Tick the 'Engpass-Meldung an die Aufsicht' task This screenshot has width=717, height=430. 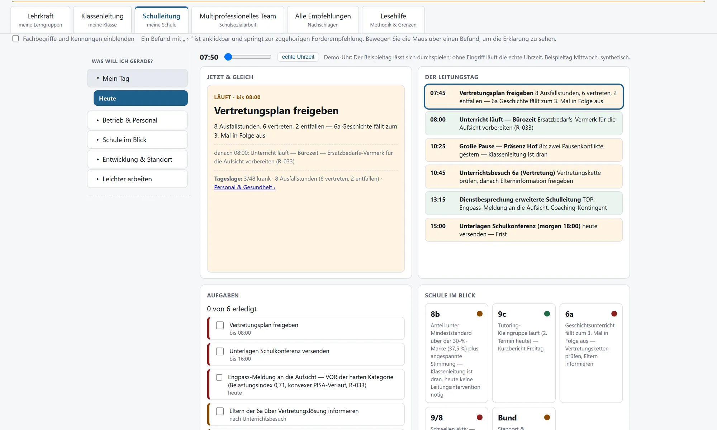pyautogui.click(x=219, y=377)
